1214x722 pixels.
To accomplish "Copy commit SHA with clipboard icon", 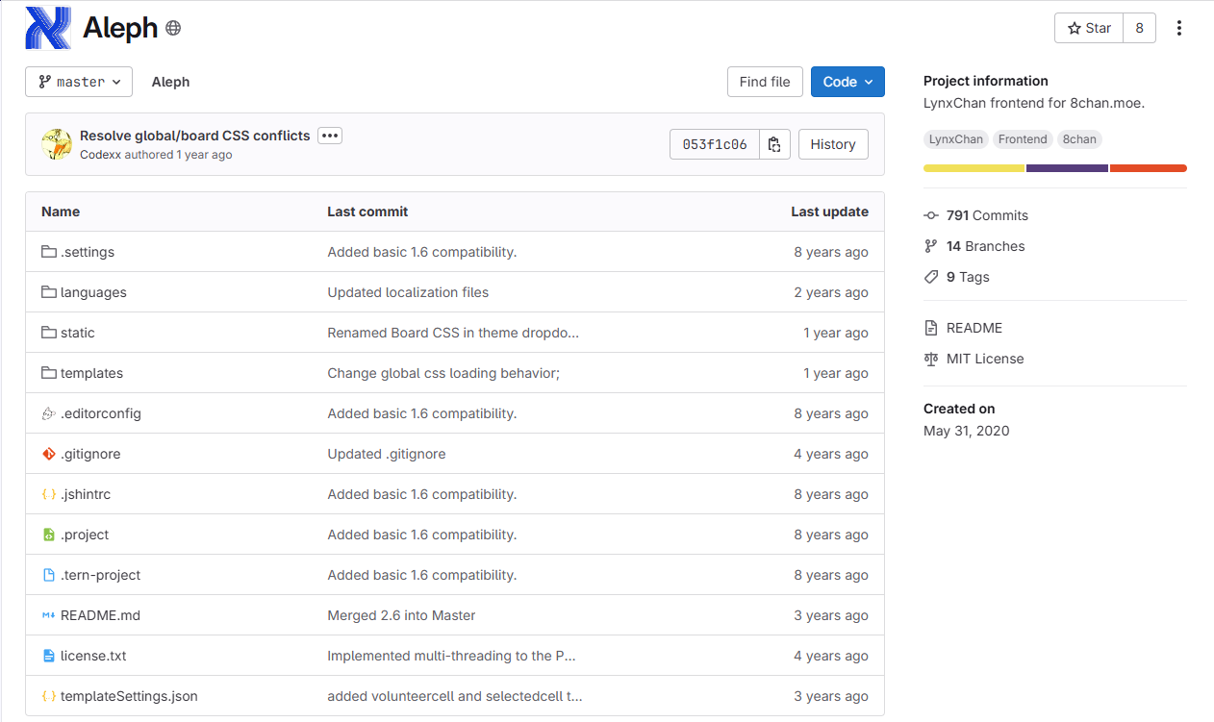I will pyautogui.click(x=774, y=144).
